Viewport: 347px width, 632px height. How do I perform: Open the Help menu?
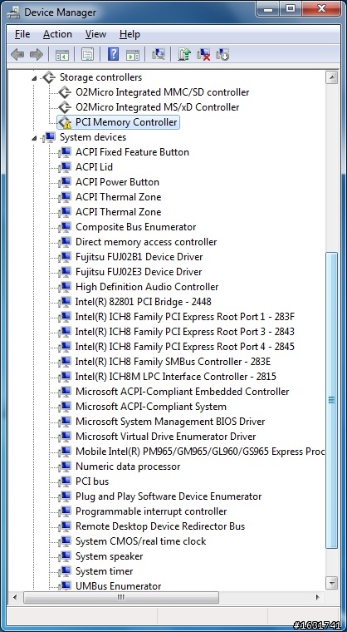pyautogui.click(x=130, y=35)
